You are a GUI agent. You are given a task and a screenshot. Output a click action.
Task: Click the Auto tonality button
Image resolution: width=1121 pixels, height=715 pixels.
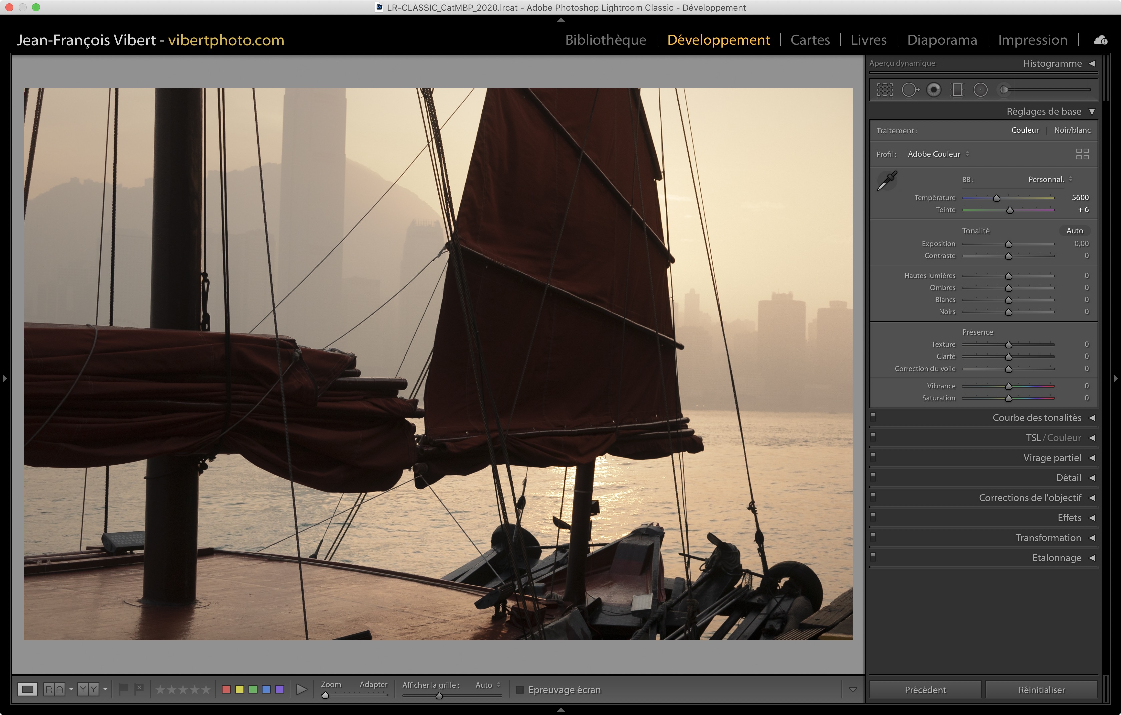click(x=1074, y=231)
